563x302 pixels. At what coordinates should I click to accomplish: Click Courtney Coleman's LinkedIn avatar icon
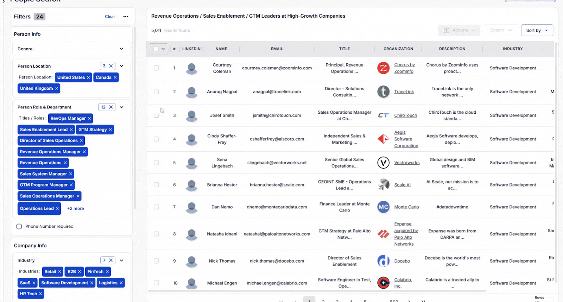(x=191, y=68)
